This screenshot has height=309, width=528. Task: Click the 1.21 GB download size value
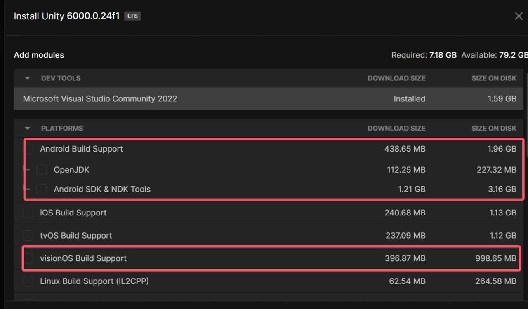click(412, 189)
